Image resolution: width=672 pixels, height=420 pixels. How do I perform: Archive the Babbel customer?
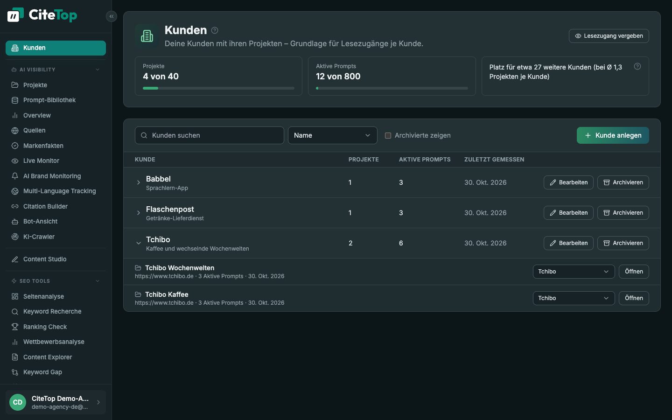point(623,182)
